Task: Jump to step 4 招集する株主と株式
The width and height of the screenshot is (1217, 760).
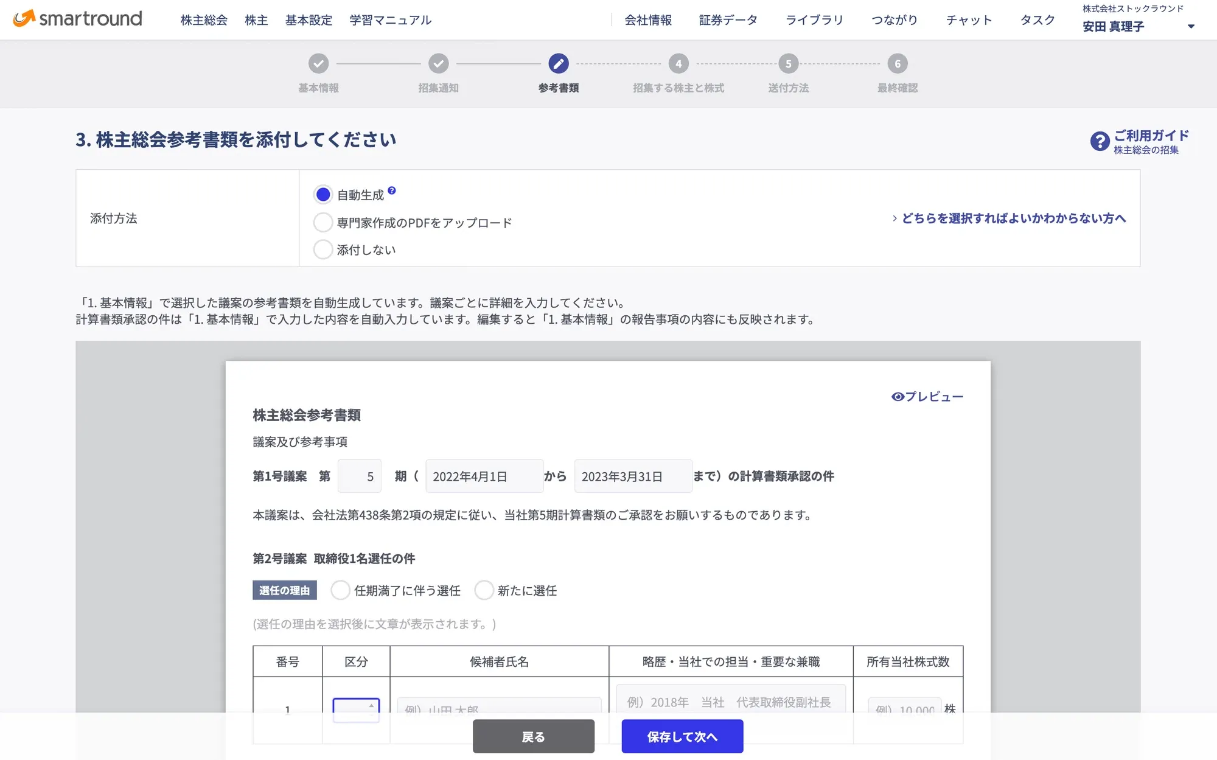Action: pos(678,63)
